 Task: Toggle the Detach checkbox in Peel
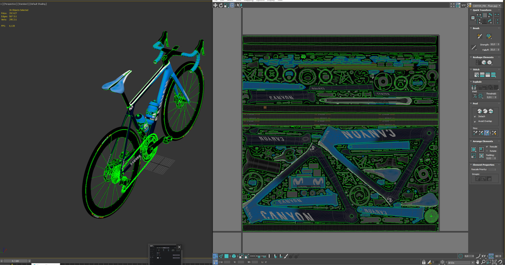pyautogui.click(x=475, y=117)
